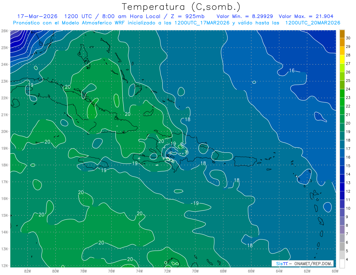Click the Temperatura (C,somb.) title
Viewport: 356px width, 275px height.
(x=181, y=7)
